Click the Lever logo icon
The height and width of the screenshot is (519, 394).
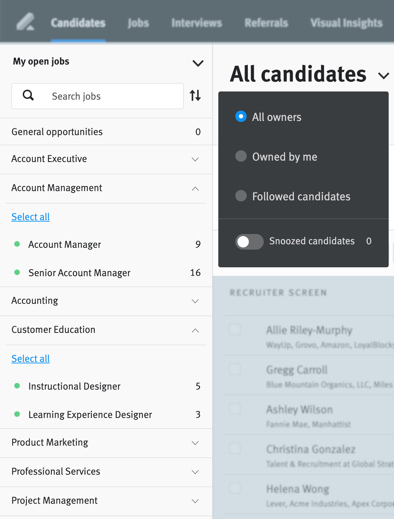pos(26,22)
